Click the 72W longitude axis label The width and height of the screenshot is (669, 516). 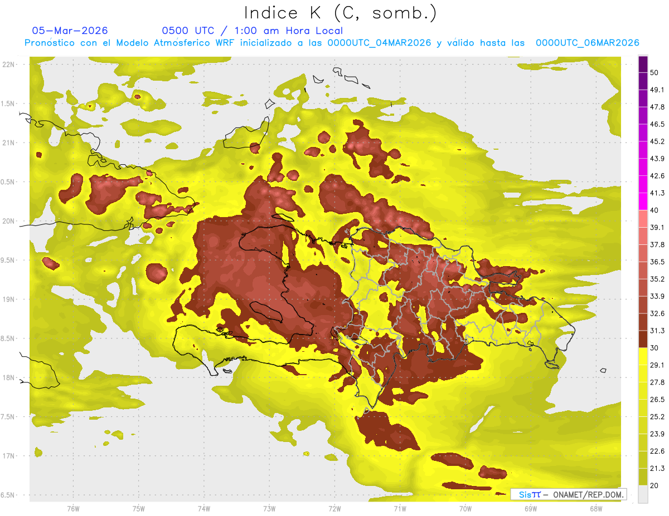tap(334, 508)
